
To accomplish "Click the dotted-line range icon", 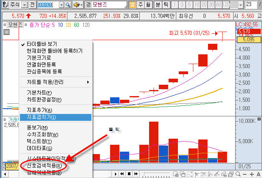I will pyautogui.click(x=189, y=174).
